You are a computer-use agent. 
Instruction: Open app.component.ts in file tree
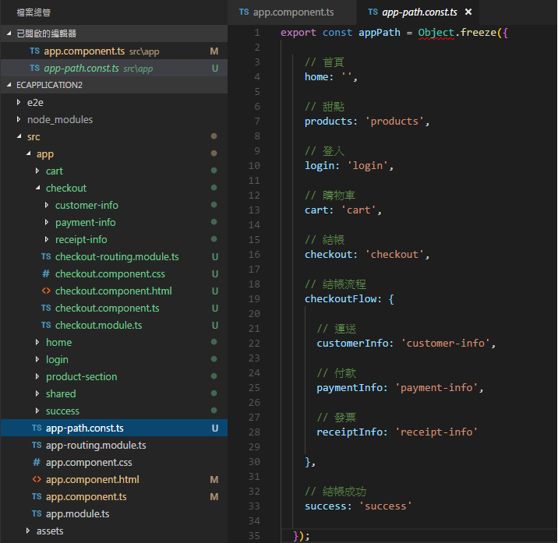[x=114, y=496]
